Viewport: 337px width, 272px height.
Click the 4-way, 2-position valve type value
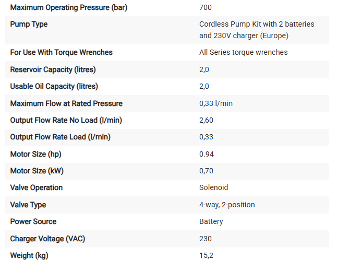227,205
